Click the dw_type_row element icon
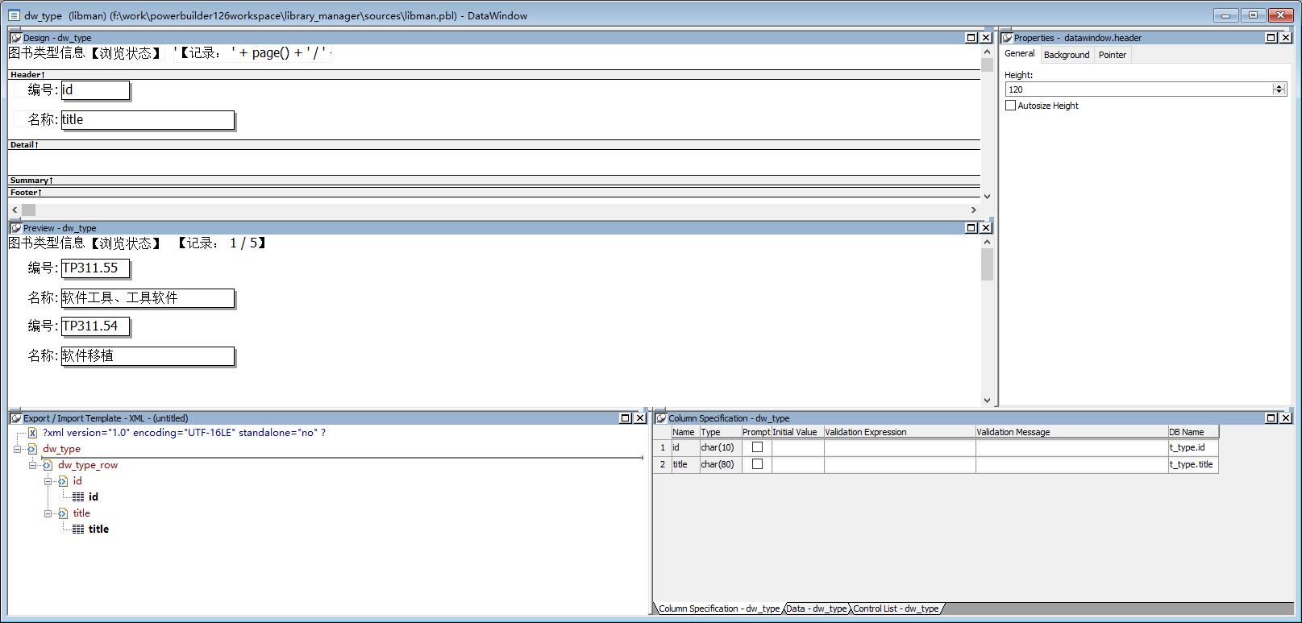 coord(48,465)
